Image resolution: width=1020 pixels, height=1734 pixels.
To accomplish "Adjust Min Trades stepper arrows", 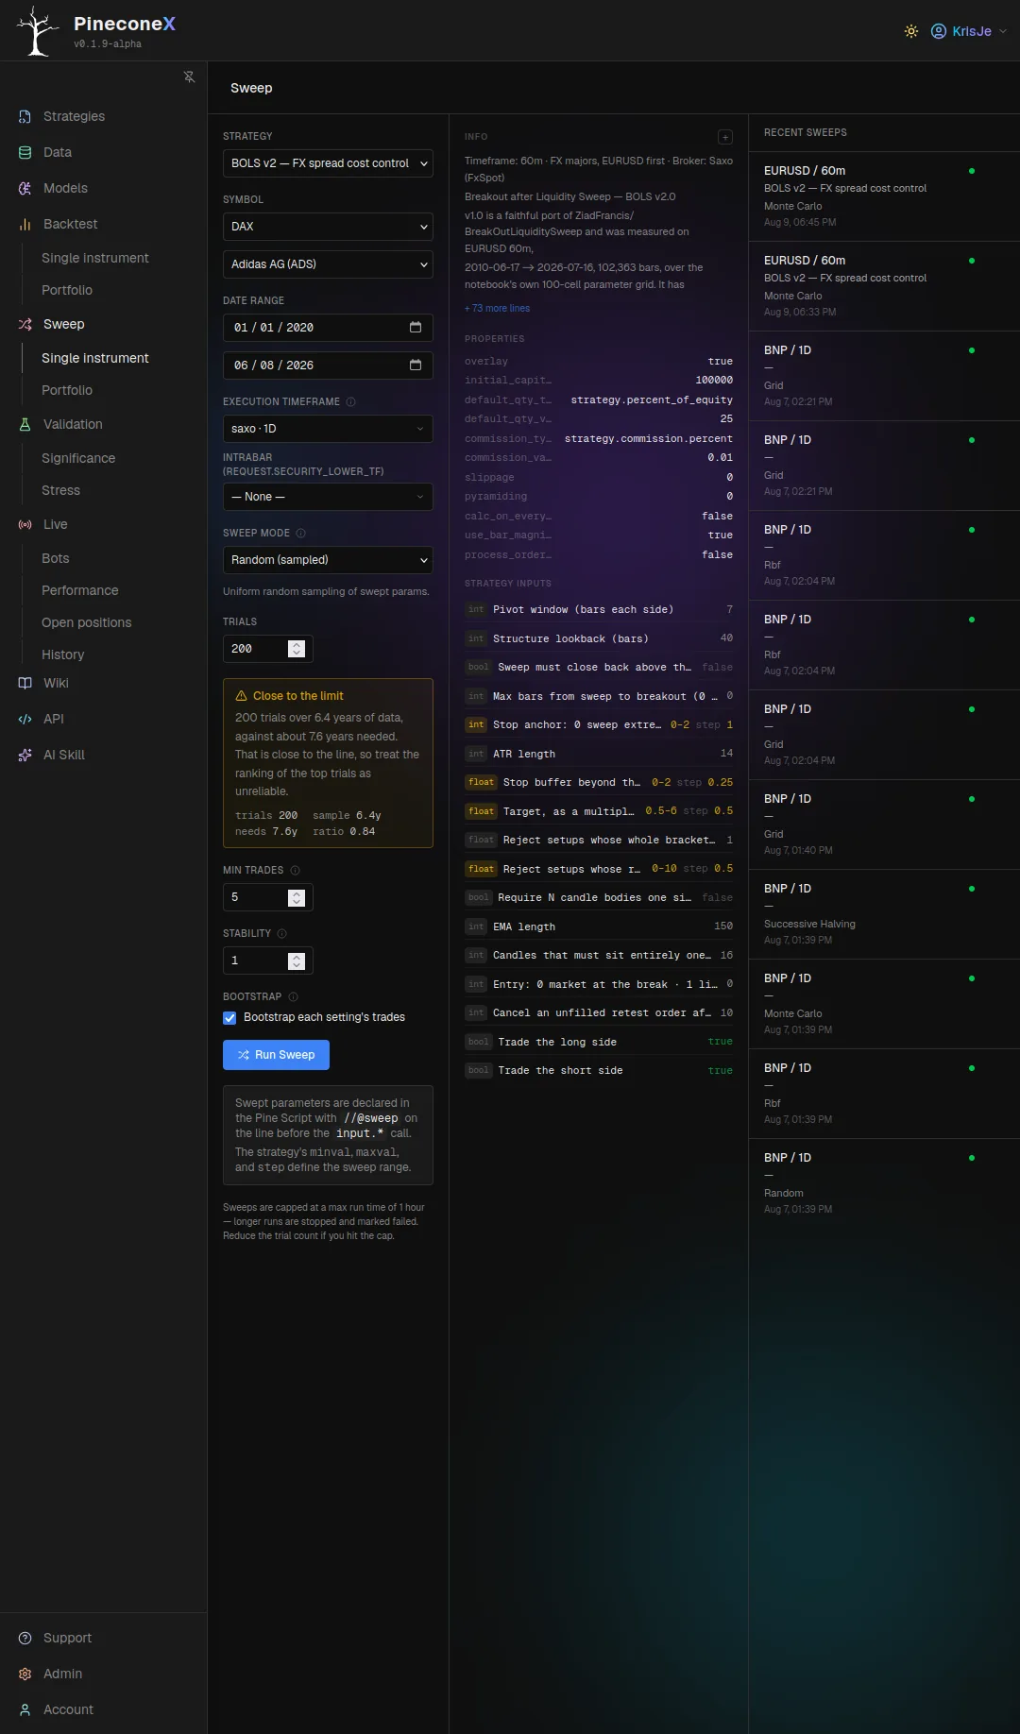I will point(297,897).
